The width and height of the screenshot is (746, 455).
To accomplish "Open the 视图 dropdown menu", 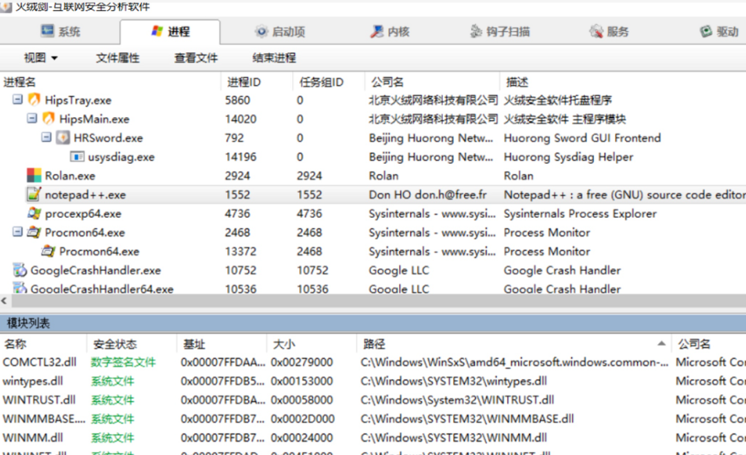I will [x=41, y=57].
